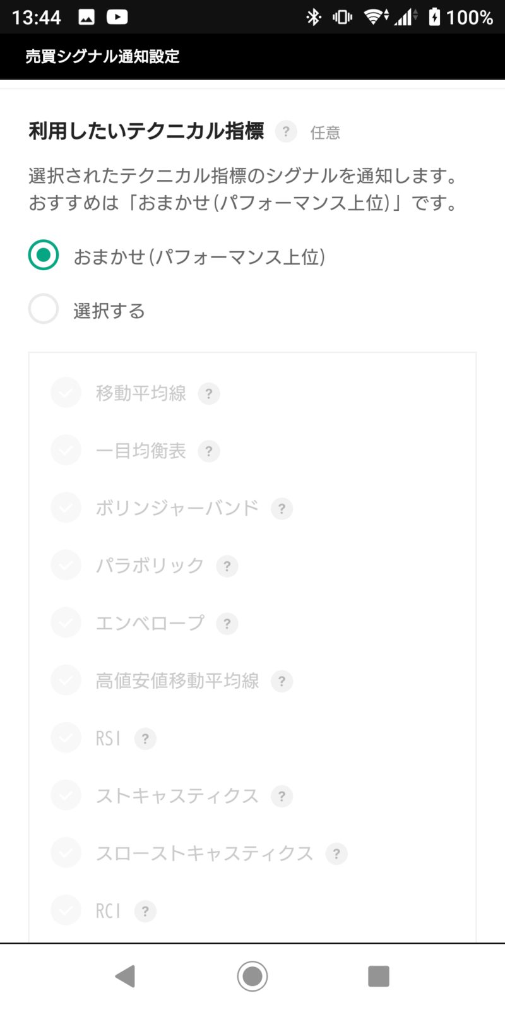Check the 移動平均線 checkbox
The width and height of the screenshot is (505, 1010).
point(66,393)
